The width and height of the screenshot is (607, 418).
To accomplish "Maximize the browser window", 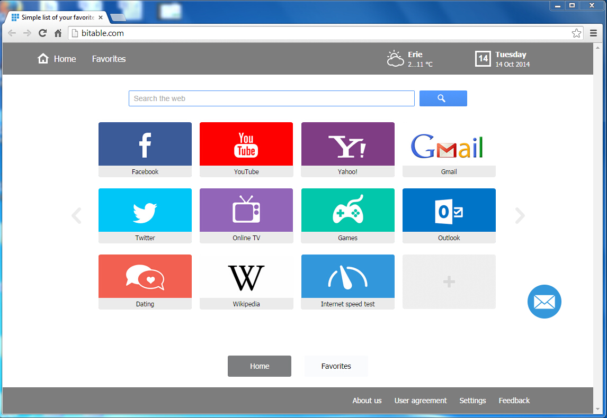I will (x=572, y=5).
